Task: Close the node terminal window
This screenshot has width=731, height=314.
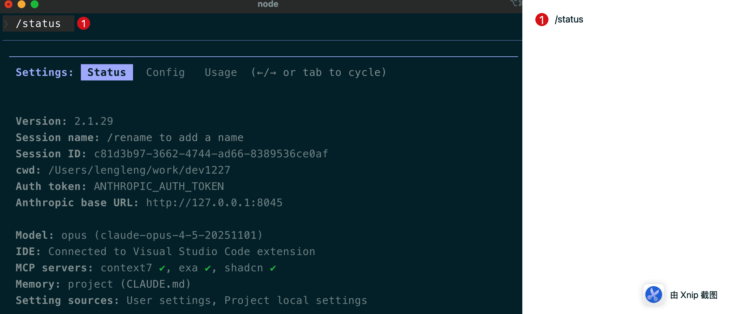Action: [8, 4]
